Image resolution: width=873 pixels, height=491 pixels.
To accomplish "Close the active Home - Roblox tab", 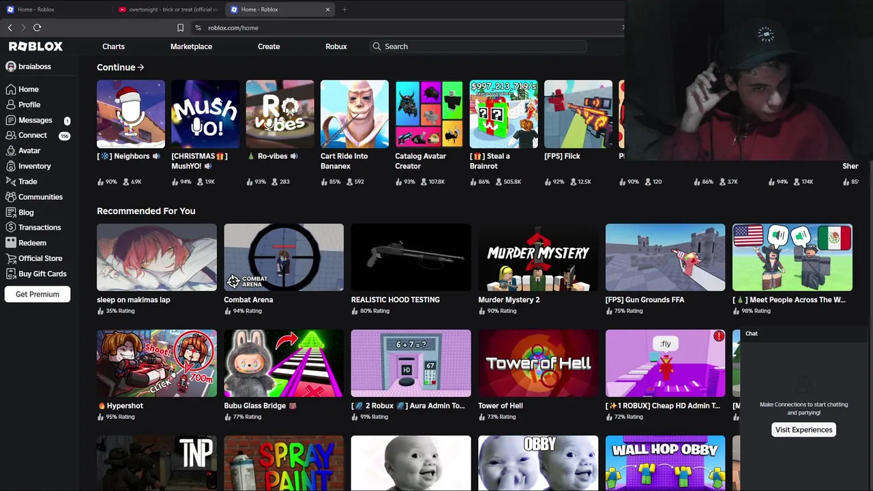I will pyautogui.click(x=327, y=10).
